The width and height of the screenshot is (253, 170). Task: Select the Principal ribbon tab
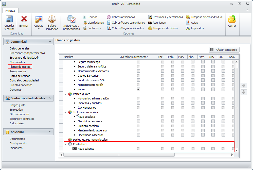tap(10, 11)
